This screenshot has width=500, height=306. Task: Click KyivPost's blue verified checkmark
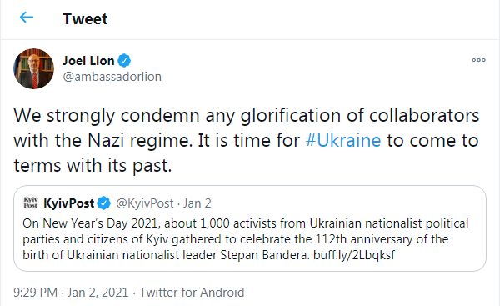click(x=103, y=203)
